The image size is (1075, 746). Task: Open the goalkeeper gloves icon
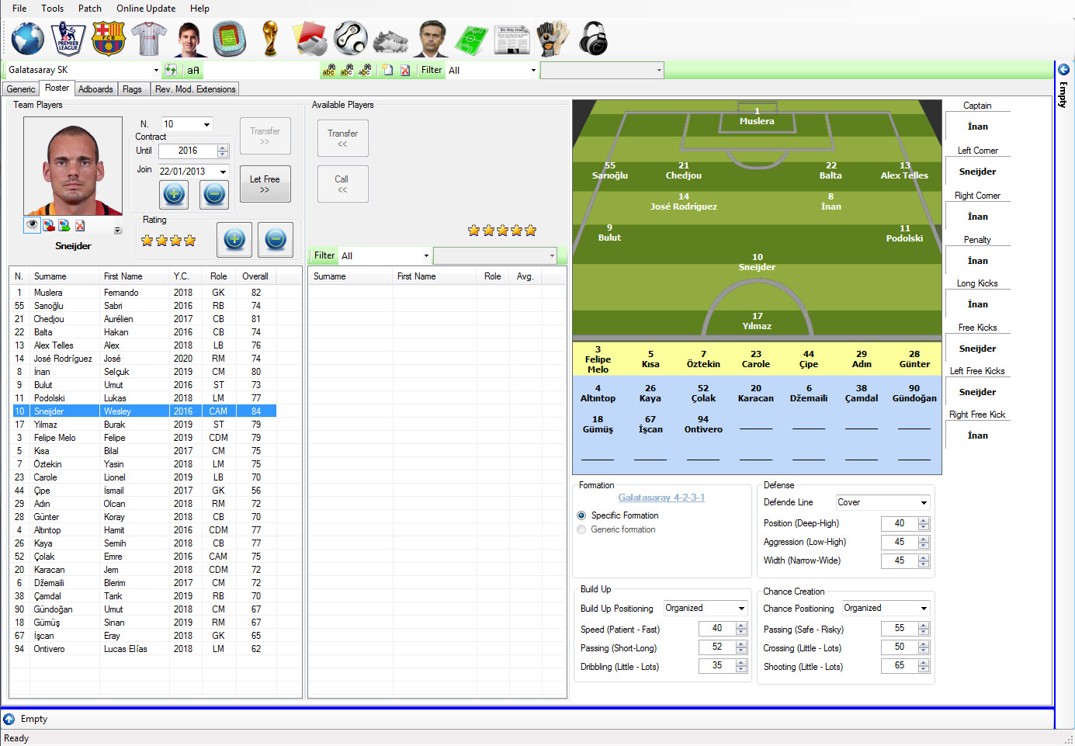click(x=552, y=39)
